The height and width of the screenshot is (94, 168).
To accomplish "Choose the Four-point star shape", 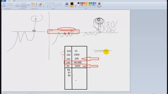I will point(46,7).
